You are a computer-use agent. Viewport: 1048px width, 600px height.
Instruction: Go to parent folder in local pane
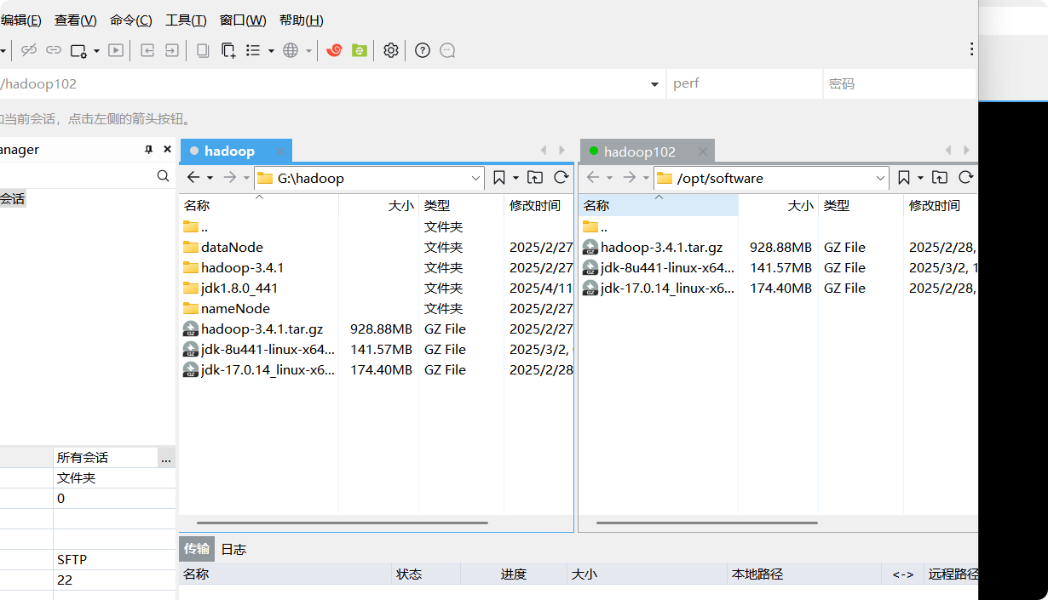coord(534,177)
